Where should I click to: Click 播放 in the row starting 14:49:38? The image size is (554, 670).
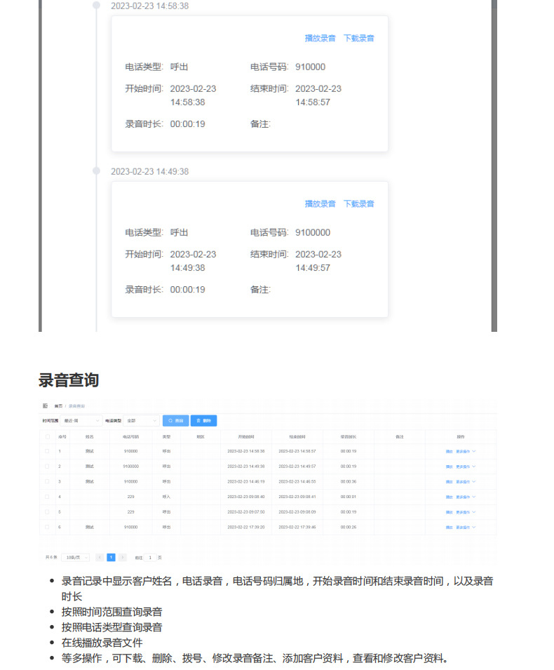pos(449,467)
